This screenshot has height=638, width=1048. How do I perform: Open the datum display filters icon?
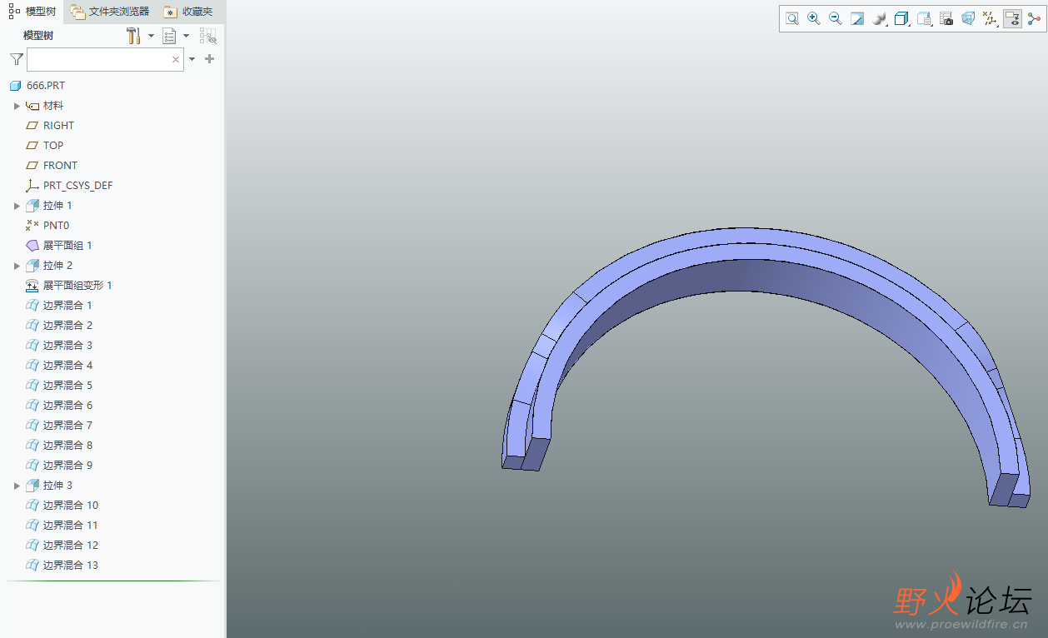991,18
